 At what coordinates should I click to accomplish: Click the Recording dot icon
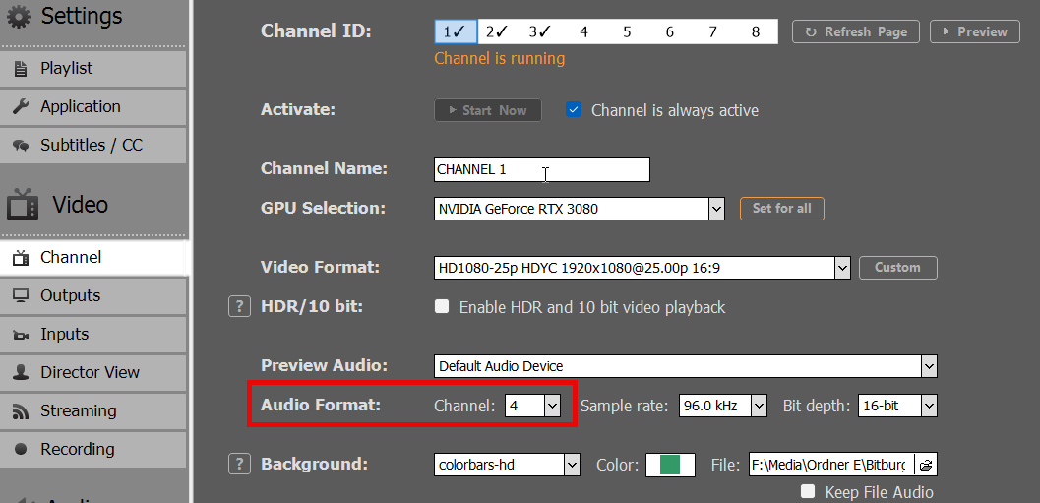pos(22,449)
